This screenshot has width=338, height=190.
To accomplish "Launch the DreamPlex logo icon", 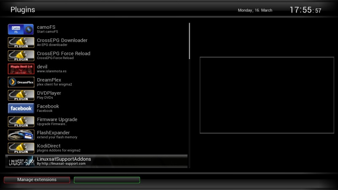I will 21,82.
